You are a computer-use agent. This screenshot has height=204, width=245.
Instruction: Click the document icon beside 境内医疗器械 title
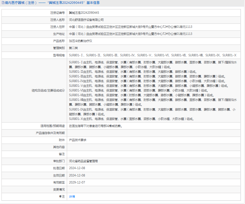(3, 3)
